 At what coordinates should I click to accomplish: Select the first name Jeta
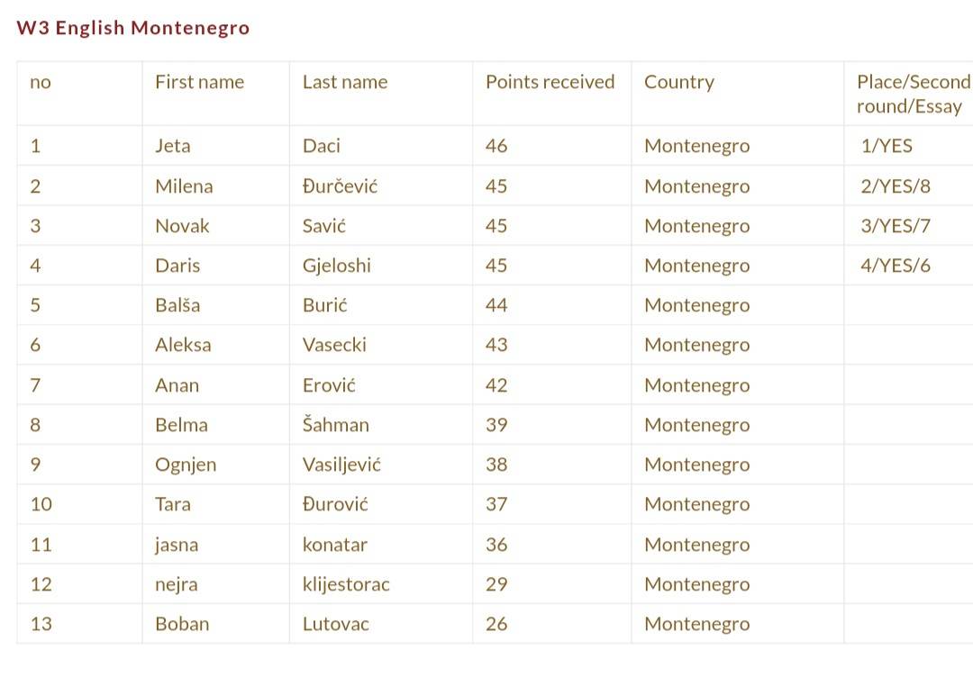(172, 146)
